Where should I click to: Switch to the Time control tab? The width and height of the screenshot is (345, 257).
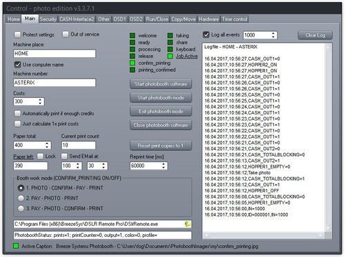point(235,19)
